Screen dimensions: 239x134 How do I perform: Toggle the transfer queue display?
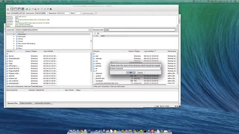coord(23,9)
